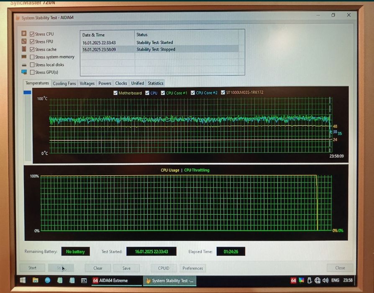Viewport: 374px width, 293px height.
Task: Click the taskbar clock showing 23:58
Action: coord(348,280)
